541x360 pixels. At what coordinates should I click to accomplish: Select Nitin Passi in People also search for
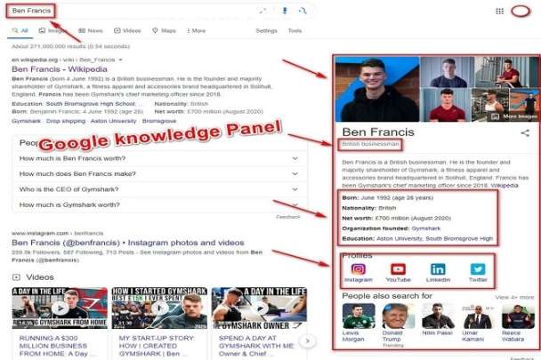click(438, 320)
